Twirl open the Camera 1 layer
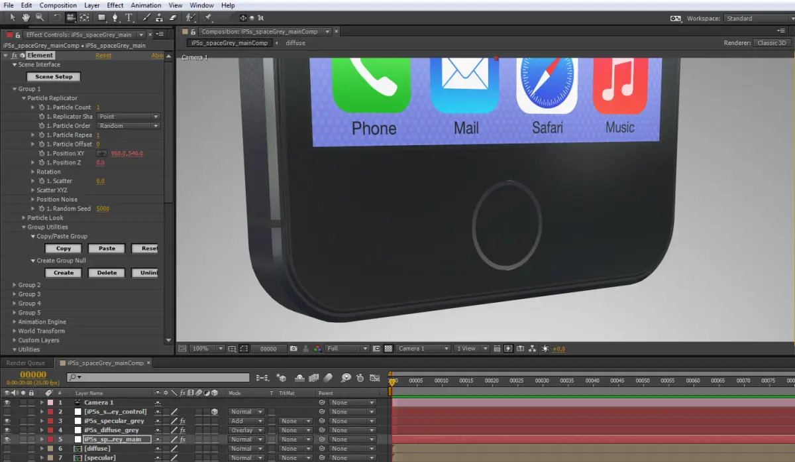795x462 pixels. point(42,402)
